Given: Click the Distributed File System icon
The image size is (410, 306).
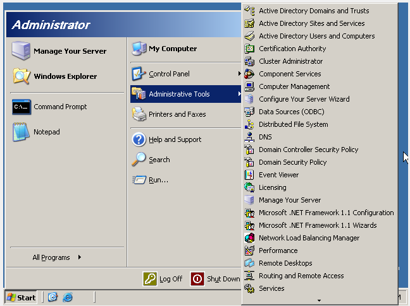Looking at the screenshot, I should [249, 124].
